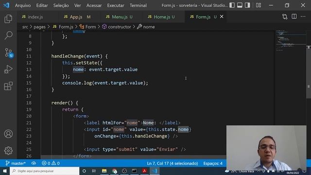Toggle the bottom panel layout icon
Image resolution: width=311 pixels, height=175 pixels.
(x=240, y=5)
